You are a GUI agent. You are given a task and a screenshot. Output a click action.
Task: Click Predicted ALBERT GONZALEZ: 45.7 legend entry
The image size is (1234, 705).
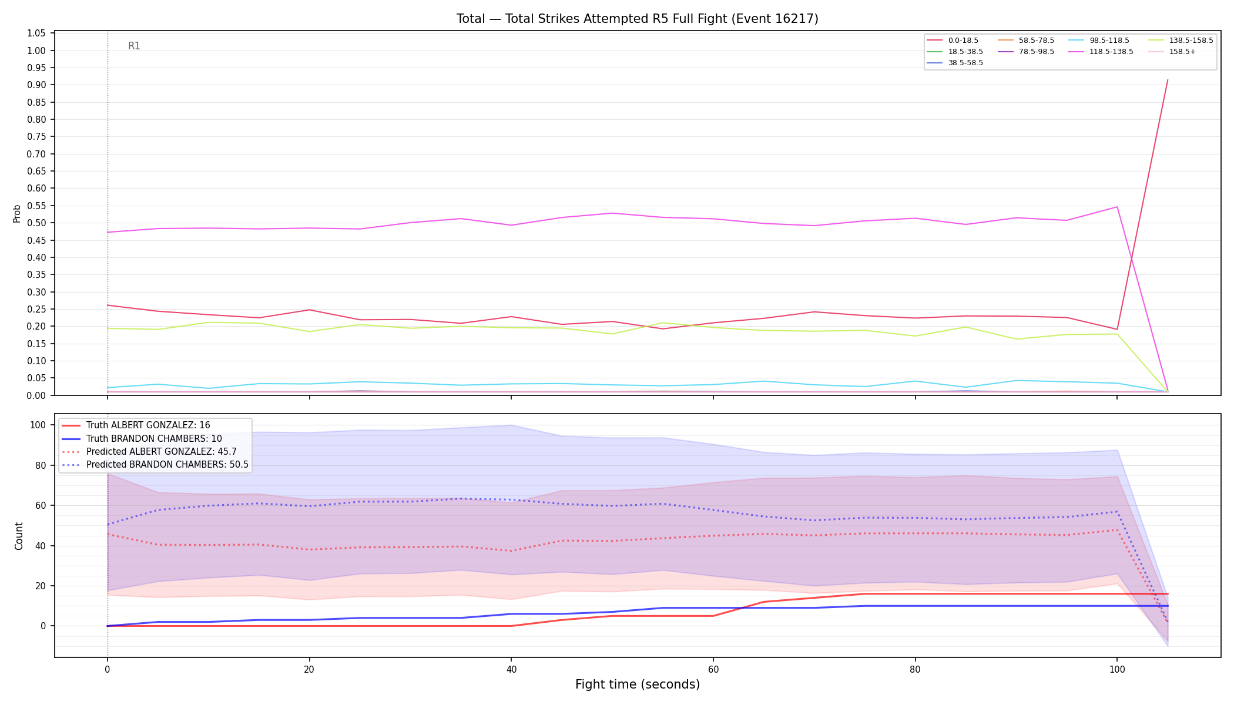(x=149, y=452)
